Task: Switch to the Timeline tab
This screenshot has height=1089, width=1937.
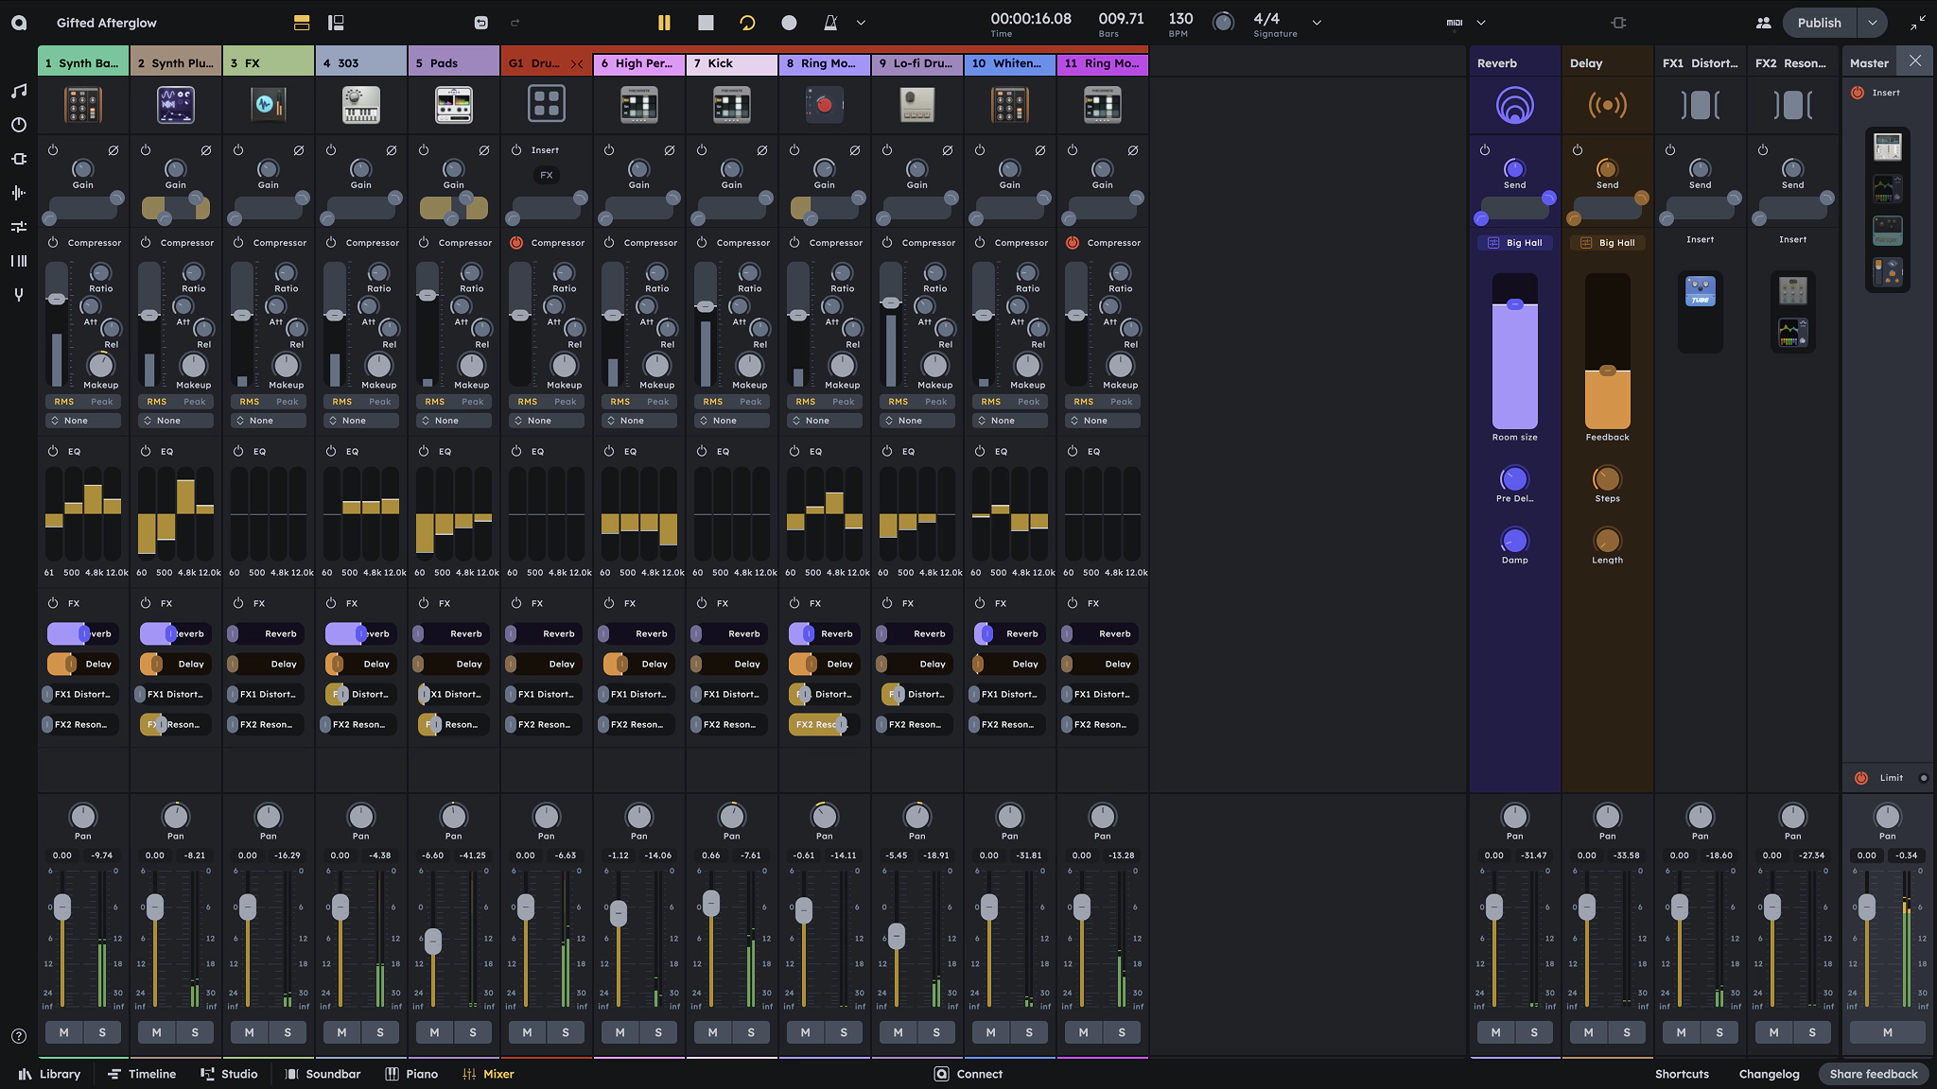Action: (142, 1074)
